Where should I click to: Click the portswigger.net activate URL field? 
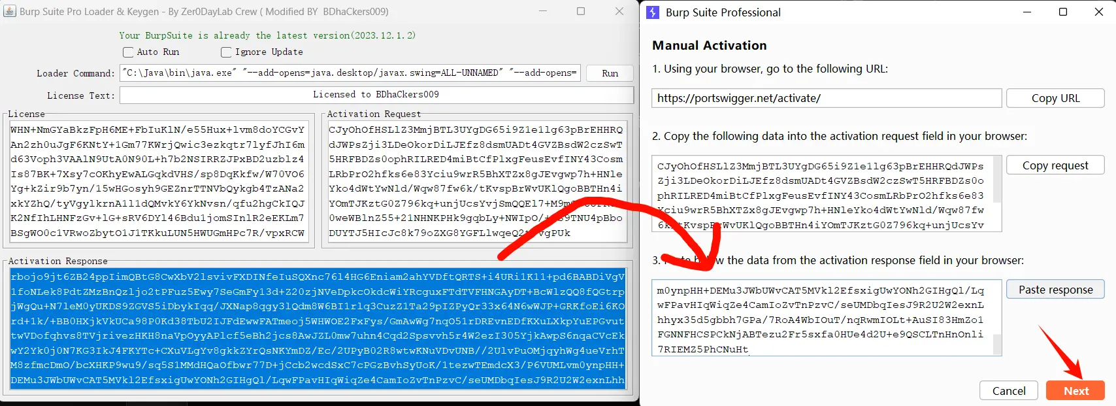pos(826,98)
